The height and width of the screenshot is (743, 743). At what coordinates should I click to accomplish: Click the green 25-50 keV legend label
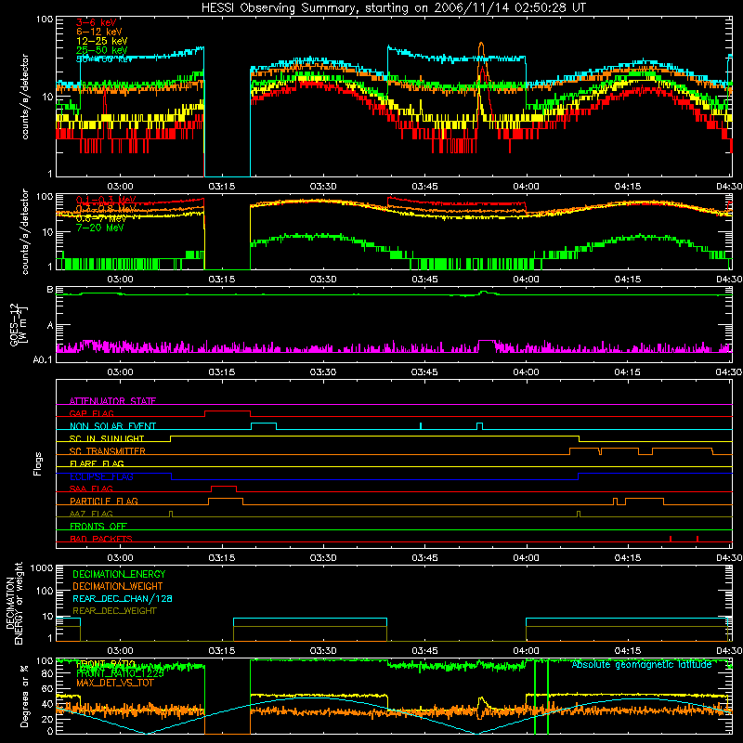click(101, 50)
